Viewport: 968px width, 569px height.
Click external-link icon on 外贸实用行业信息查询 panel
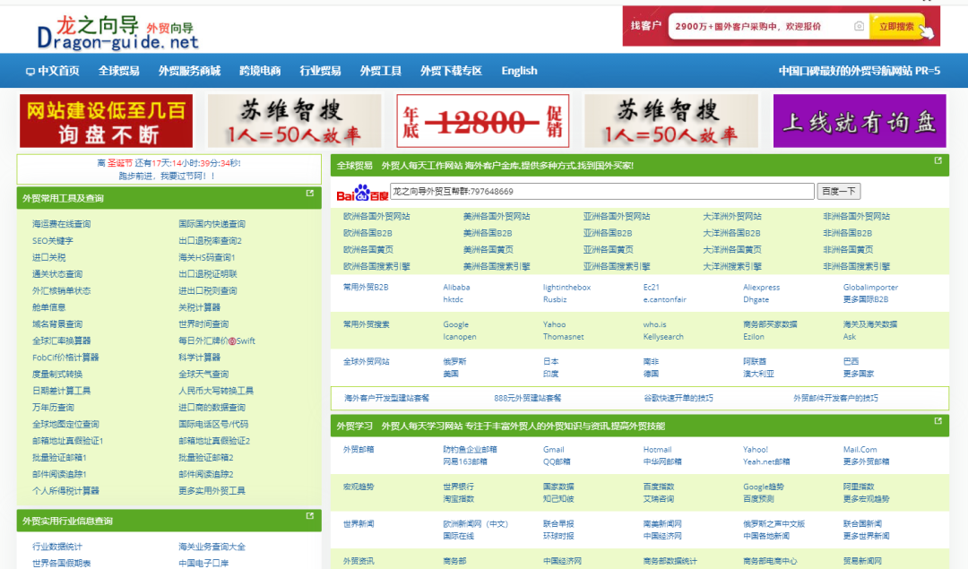(310, 516)
